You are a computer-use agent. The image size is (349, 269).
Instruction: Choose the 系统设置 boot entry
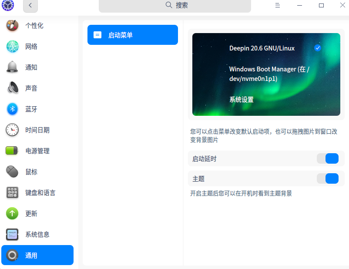[x=242, y=99]
